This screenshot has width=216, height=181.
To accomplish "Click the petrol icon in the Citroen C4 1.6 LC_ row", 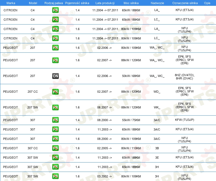I will coord(55,38).
